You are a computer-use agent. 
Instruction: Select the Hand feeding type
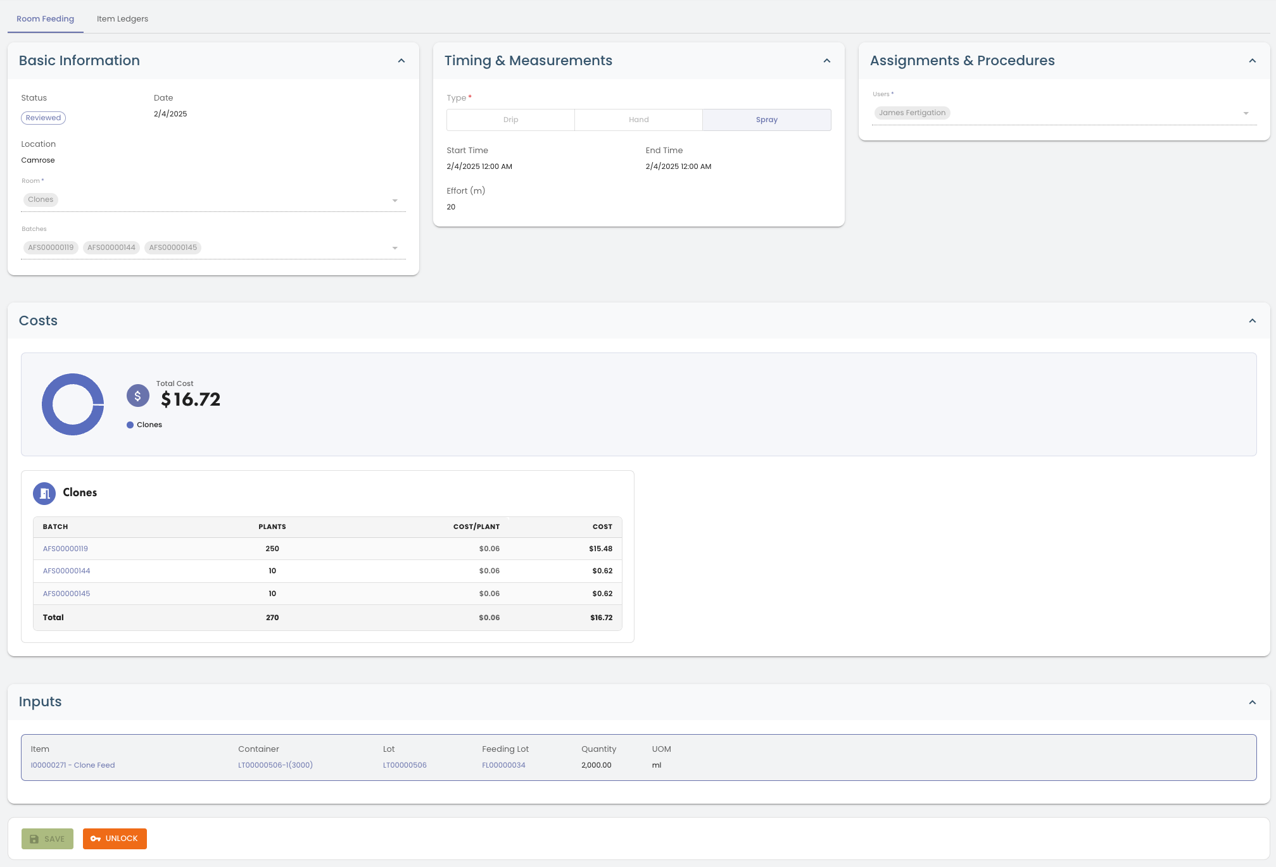point(638,120)
